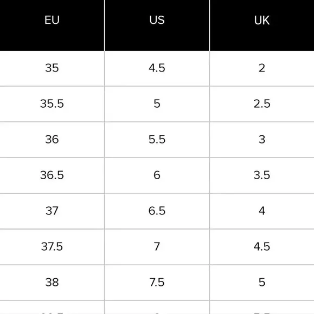This screenshot has height=314, width=314.
Task: Select the EU size 38 cell
Action: click(52, 283)
